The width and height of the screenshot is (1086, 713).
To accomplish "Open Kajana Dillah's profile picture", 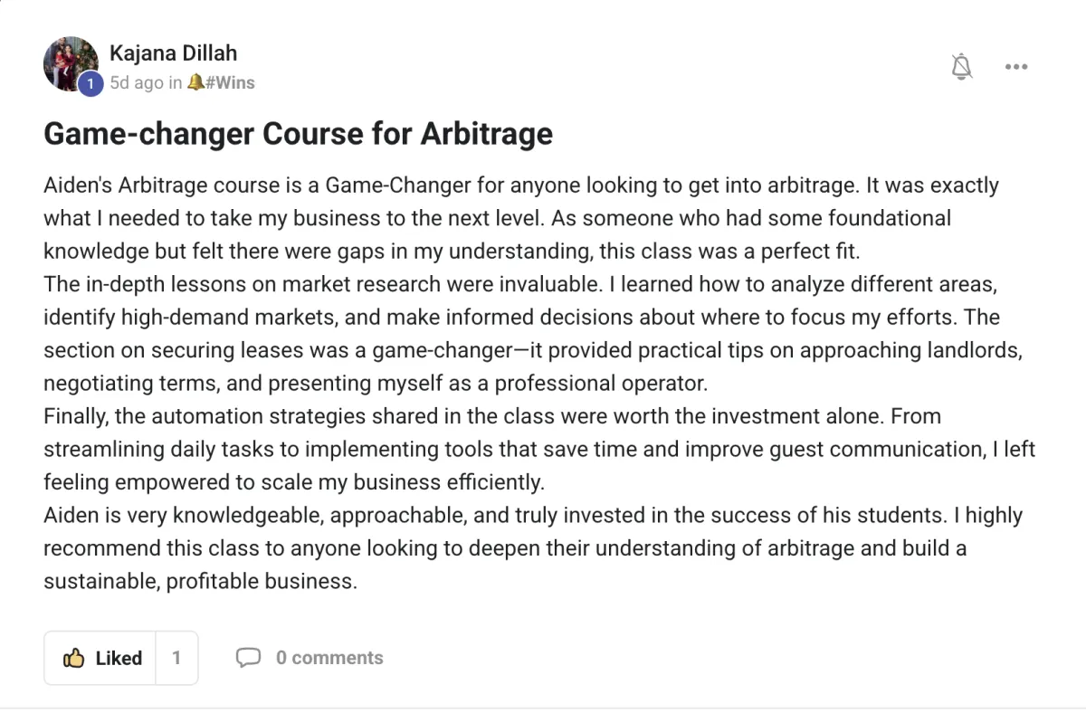I will click(71, 63).
